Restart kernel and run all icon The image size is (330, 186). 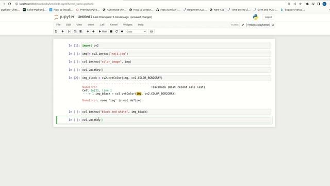[122, 32]
